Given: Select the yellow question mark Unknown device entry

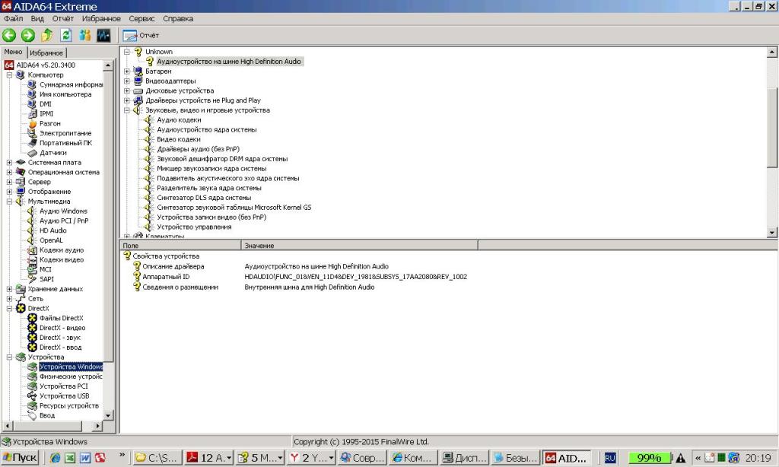Looking at the screenshot, I should [159, 52].
